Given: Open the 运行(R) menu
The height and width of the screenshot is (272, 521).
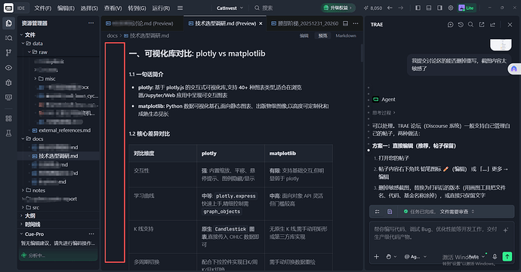Looking at the screenshot, I should tap(161, 8).
